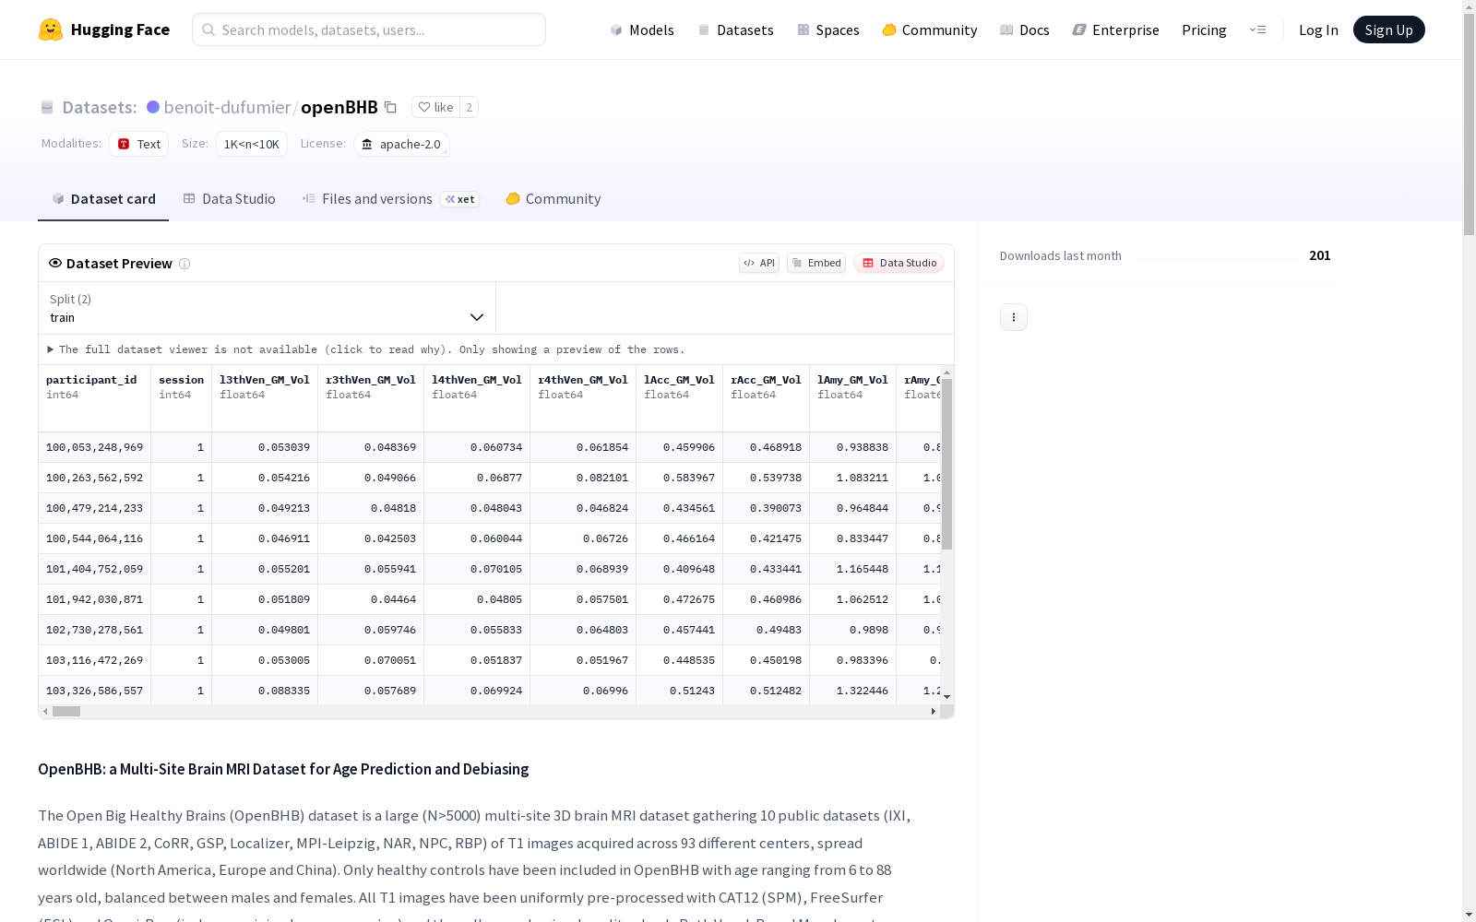Click the lAmy_GM_Vol column header

pos(853,398)
